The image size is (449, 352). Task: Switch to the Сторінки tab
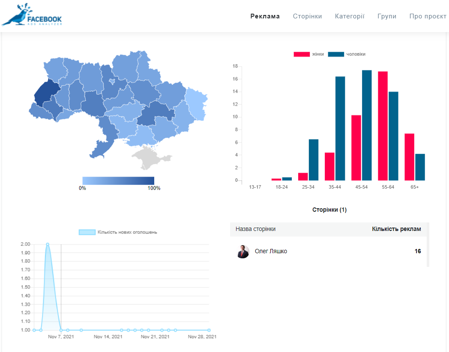tap(307, 16)
